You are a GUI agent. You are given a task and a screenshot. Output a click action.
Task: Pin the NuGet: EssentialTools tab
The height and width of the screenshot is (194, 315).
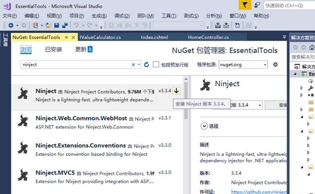[x=66, y=38]
